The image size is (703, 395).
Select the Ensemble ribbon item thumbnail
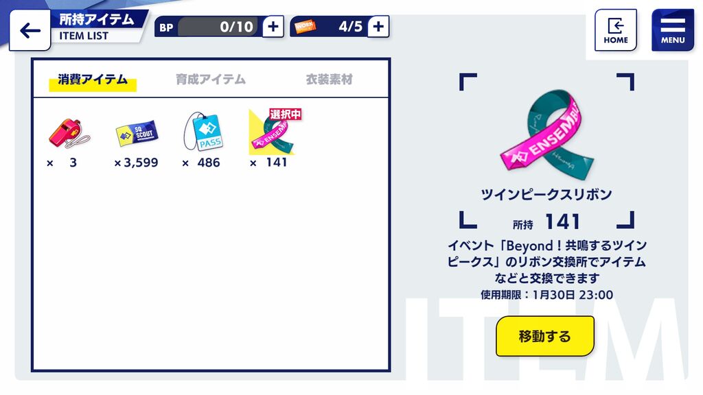272,132
